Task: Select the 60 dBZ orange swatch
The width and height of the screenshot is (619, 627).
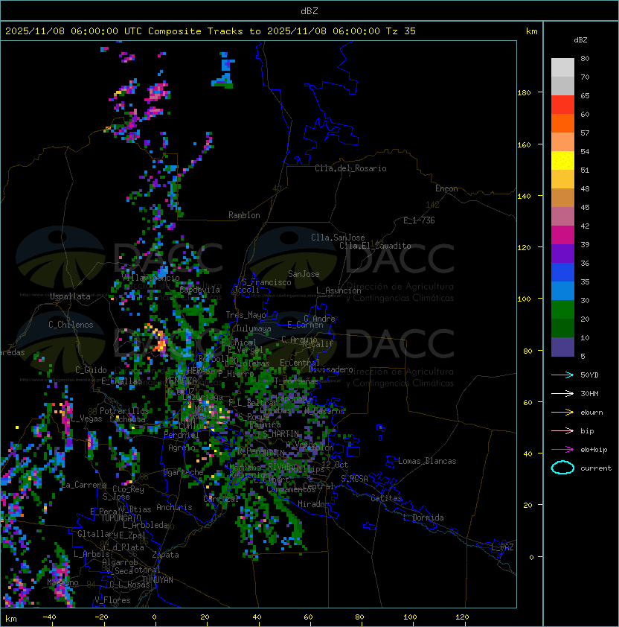Action: click(562, 123)
